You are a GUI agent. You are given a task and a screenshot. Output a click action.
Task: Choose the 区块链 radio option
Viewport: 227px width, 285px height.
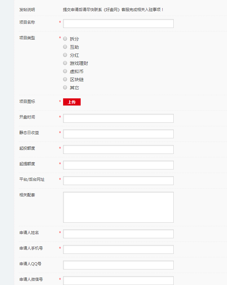(x=65, y=79)
